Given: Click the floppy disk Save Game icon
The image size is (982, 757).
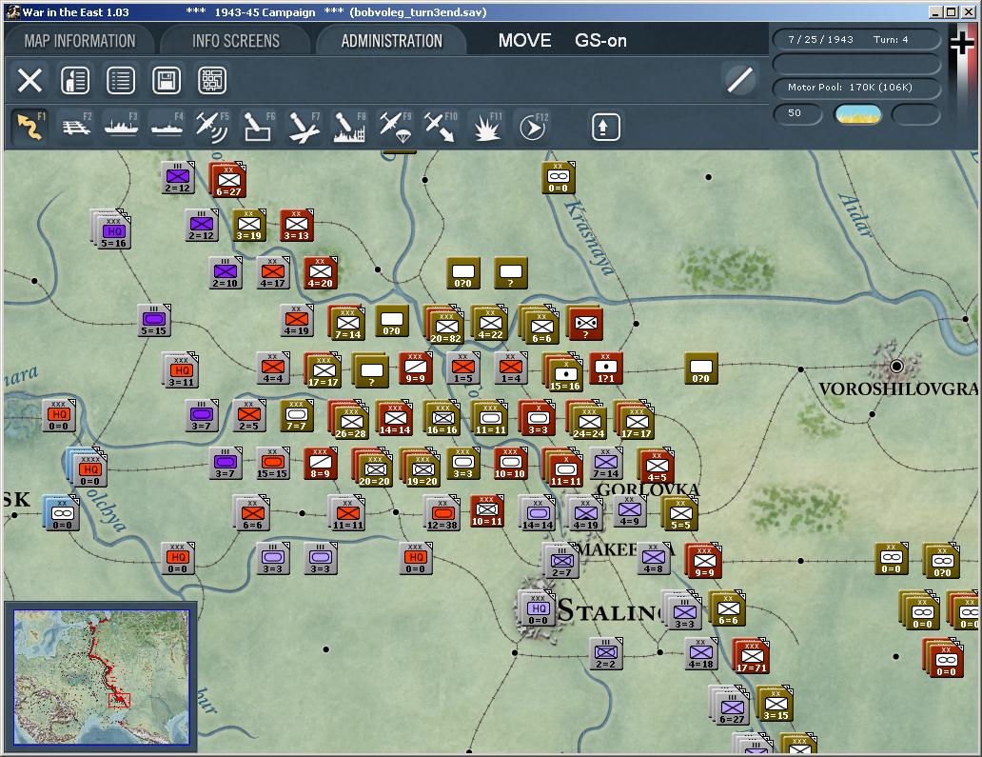Looking at the screenshot, I should point(167,81).
